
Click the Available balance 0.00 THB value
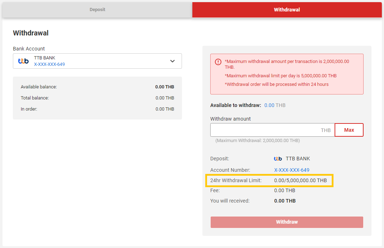click(164, 87)
